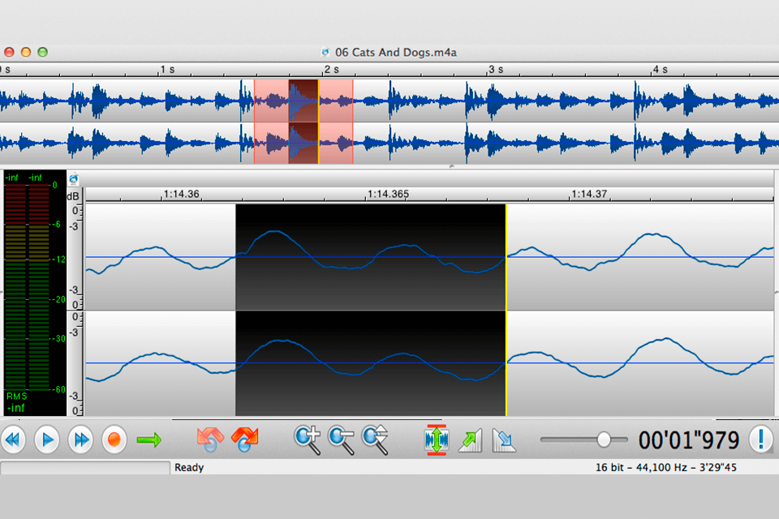Viewport: 779px width, 519px height.
Task: Click the 1:14.365 mark on detail ruler
Action: pyautogui.click(x=388, y=194)
